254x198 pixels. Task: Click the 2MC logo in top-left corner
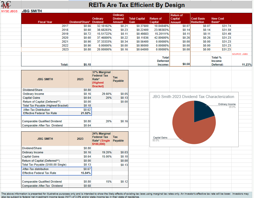6,5
